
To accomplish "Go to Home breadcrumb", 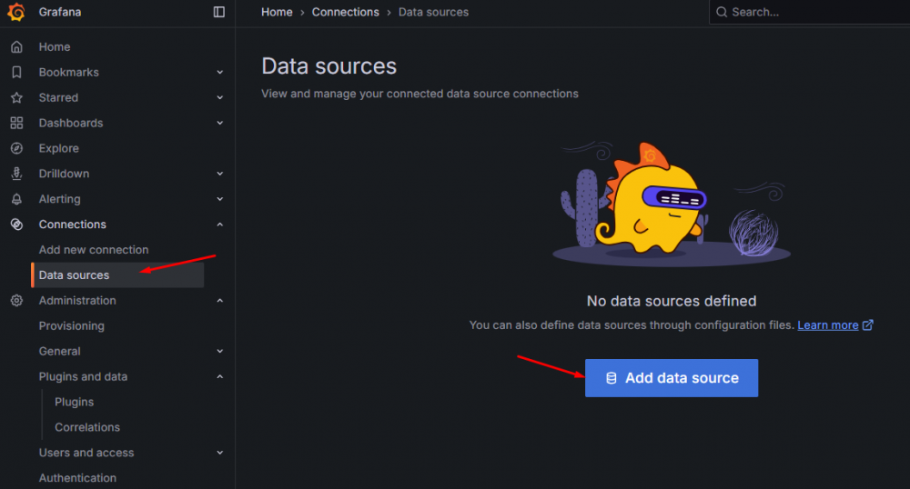I will [277, 12].
